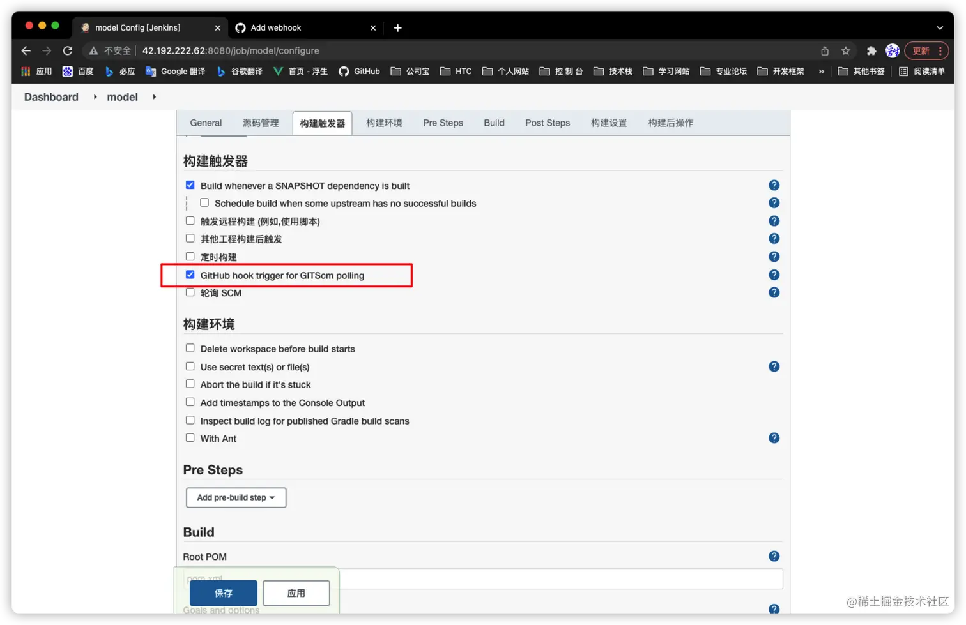
Task: Switch to the Post Steps tab
Action: [x=548, y=123]
